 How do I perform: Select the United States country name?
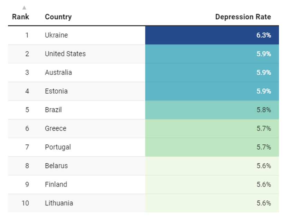65,54
